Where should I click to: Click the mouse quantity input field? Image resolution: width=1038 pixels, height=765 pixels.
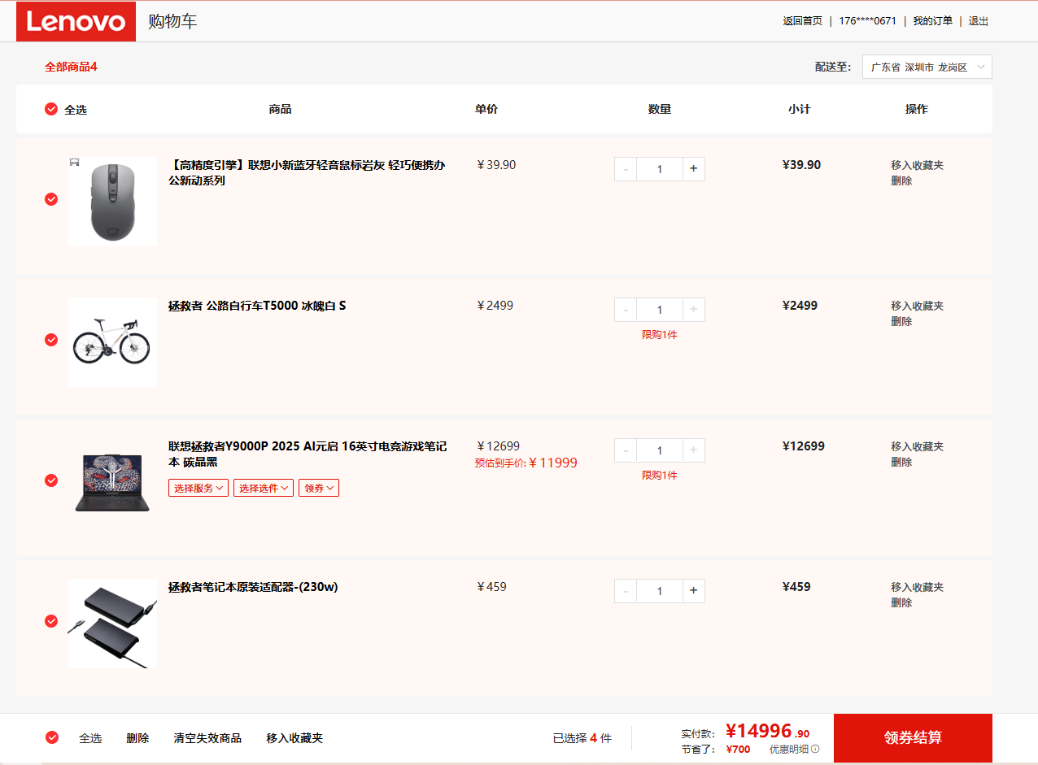coord(659,169)
